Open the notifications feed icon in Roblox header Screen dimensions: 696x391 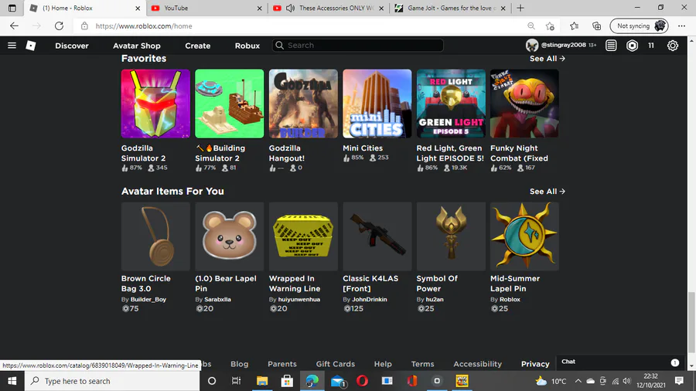(x=611, y=46)
